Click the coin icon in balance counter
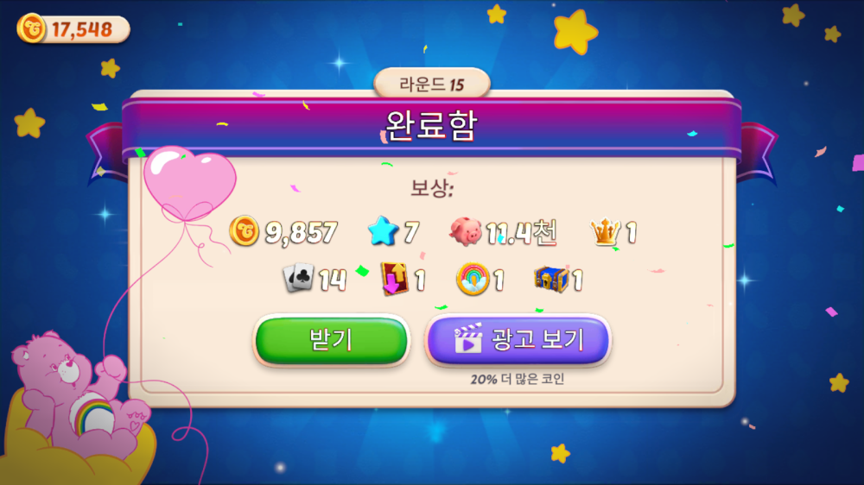The height and width of the screenshot is (485, 864). [31, 28]
